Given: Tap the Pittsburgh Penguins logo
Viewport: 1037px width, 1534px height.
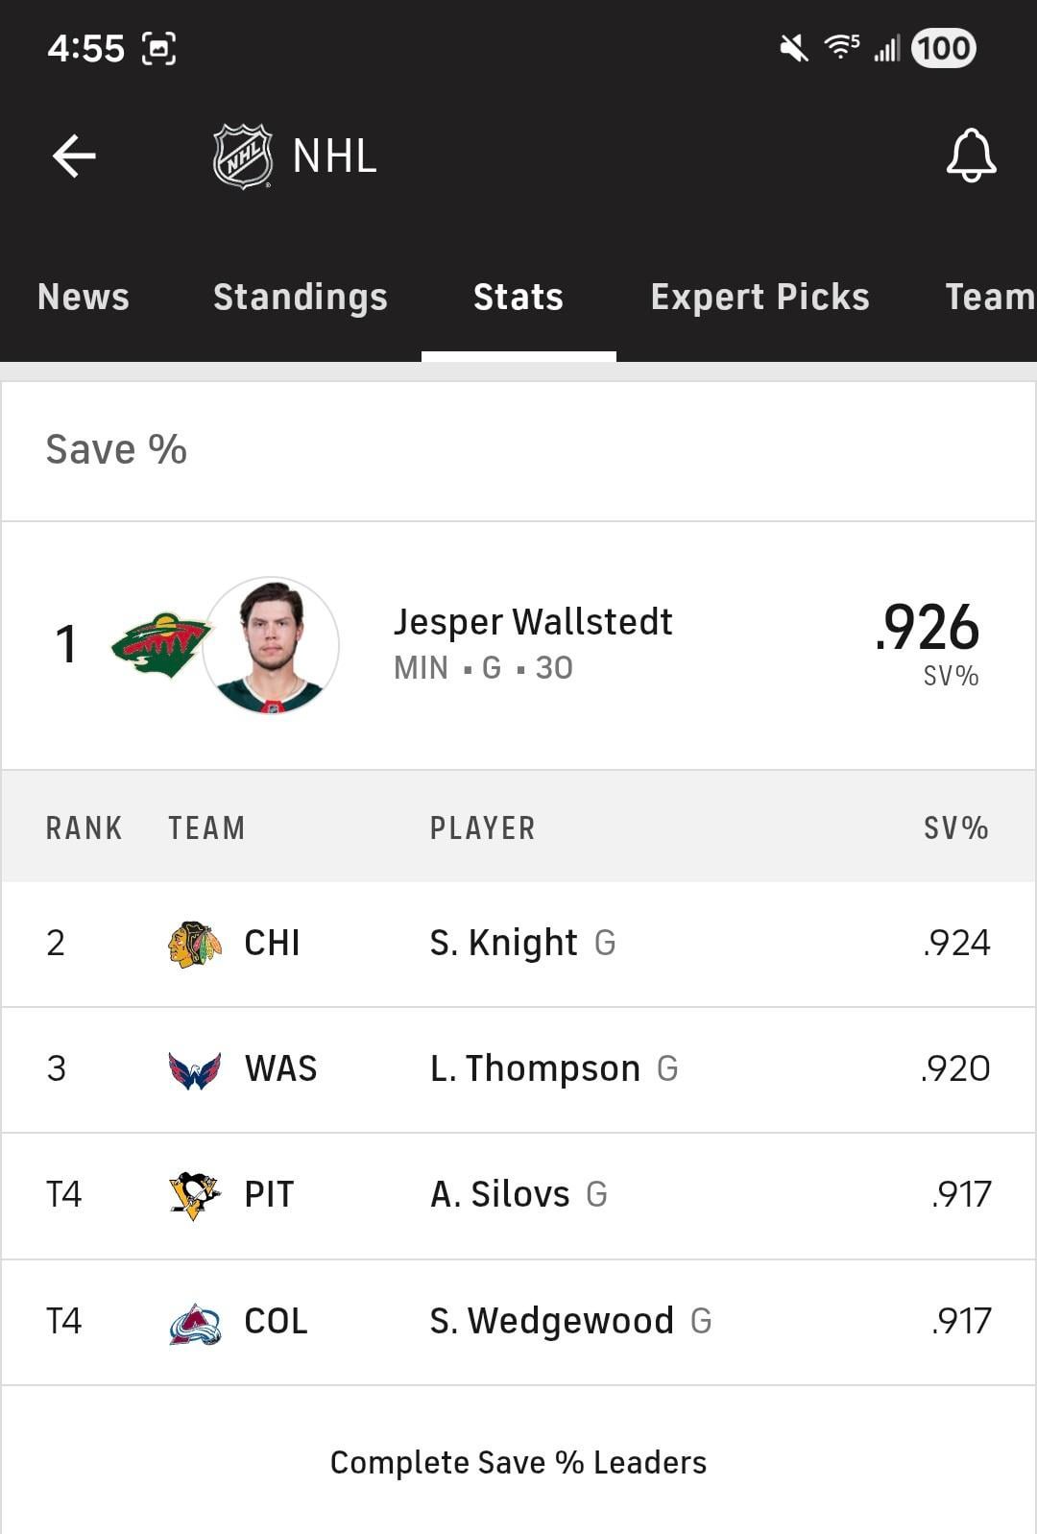Looking at the screenshot, I should point(195,1195).
